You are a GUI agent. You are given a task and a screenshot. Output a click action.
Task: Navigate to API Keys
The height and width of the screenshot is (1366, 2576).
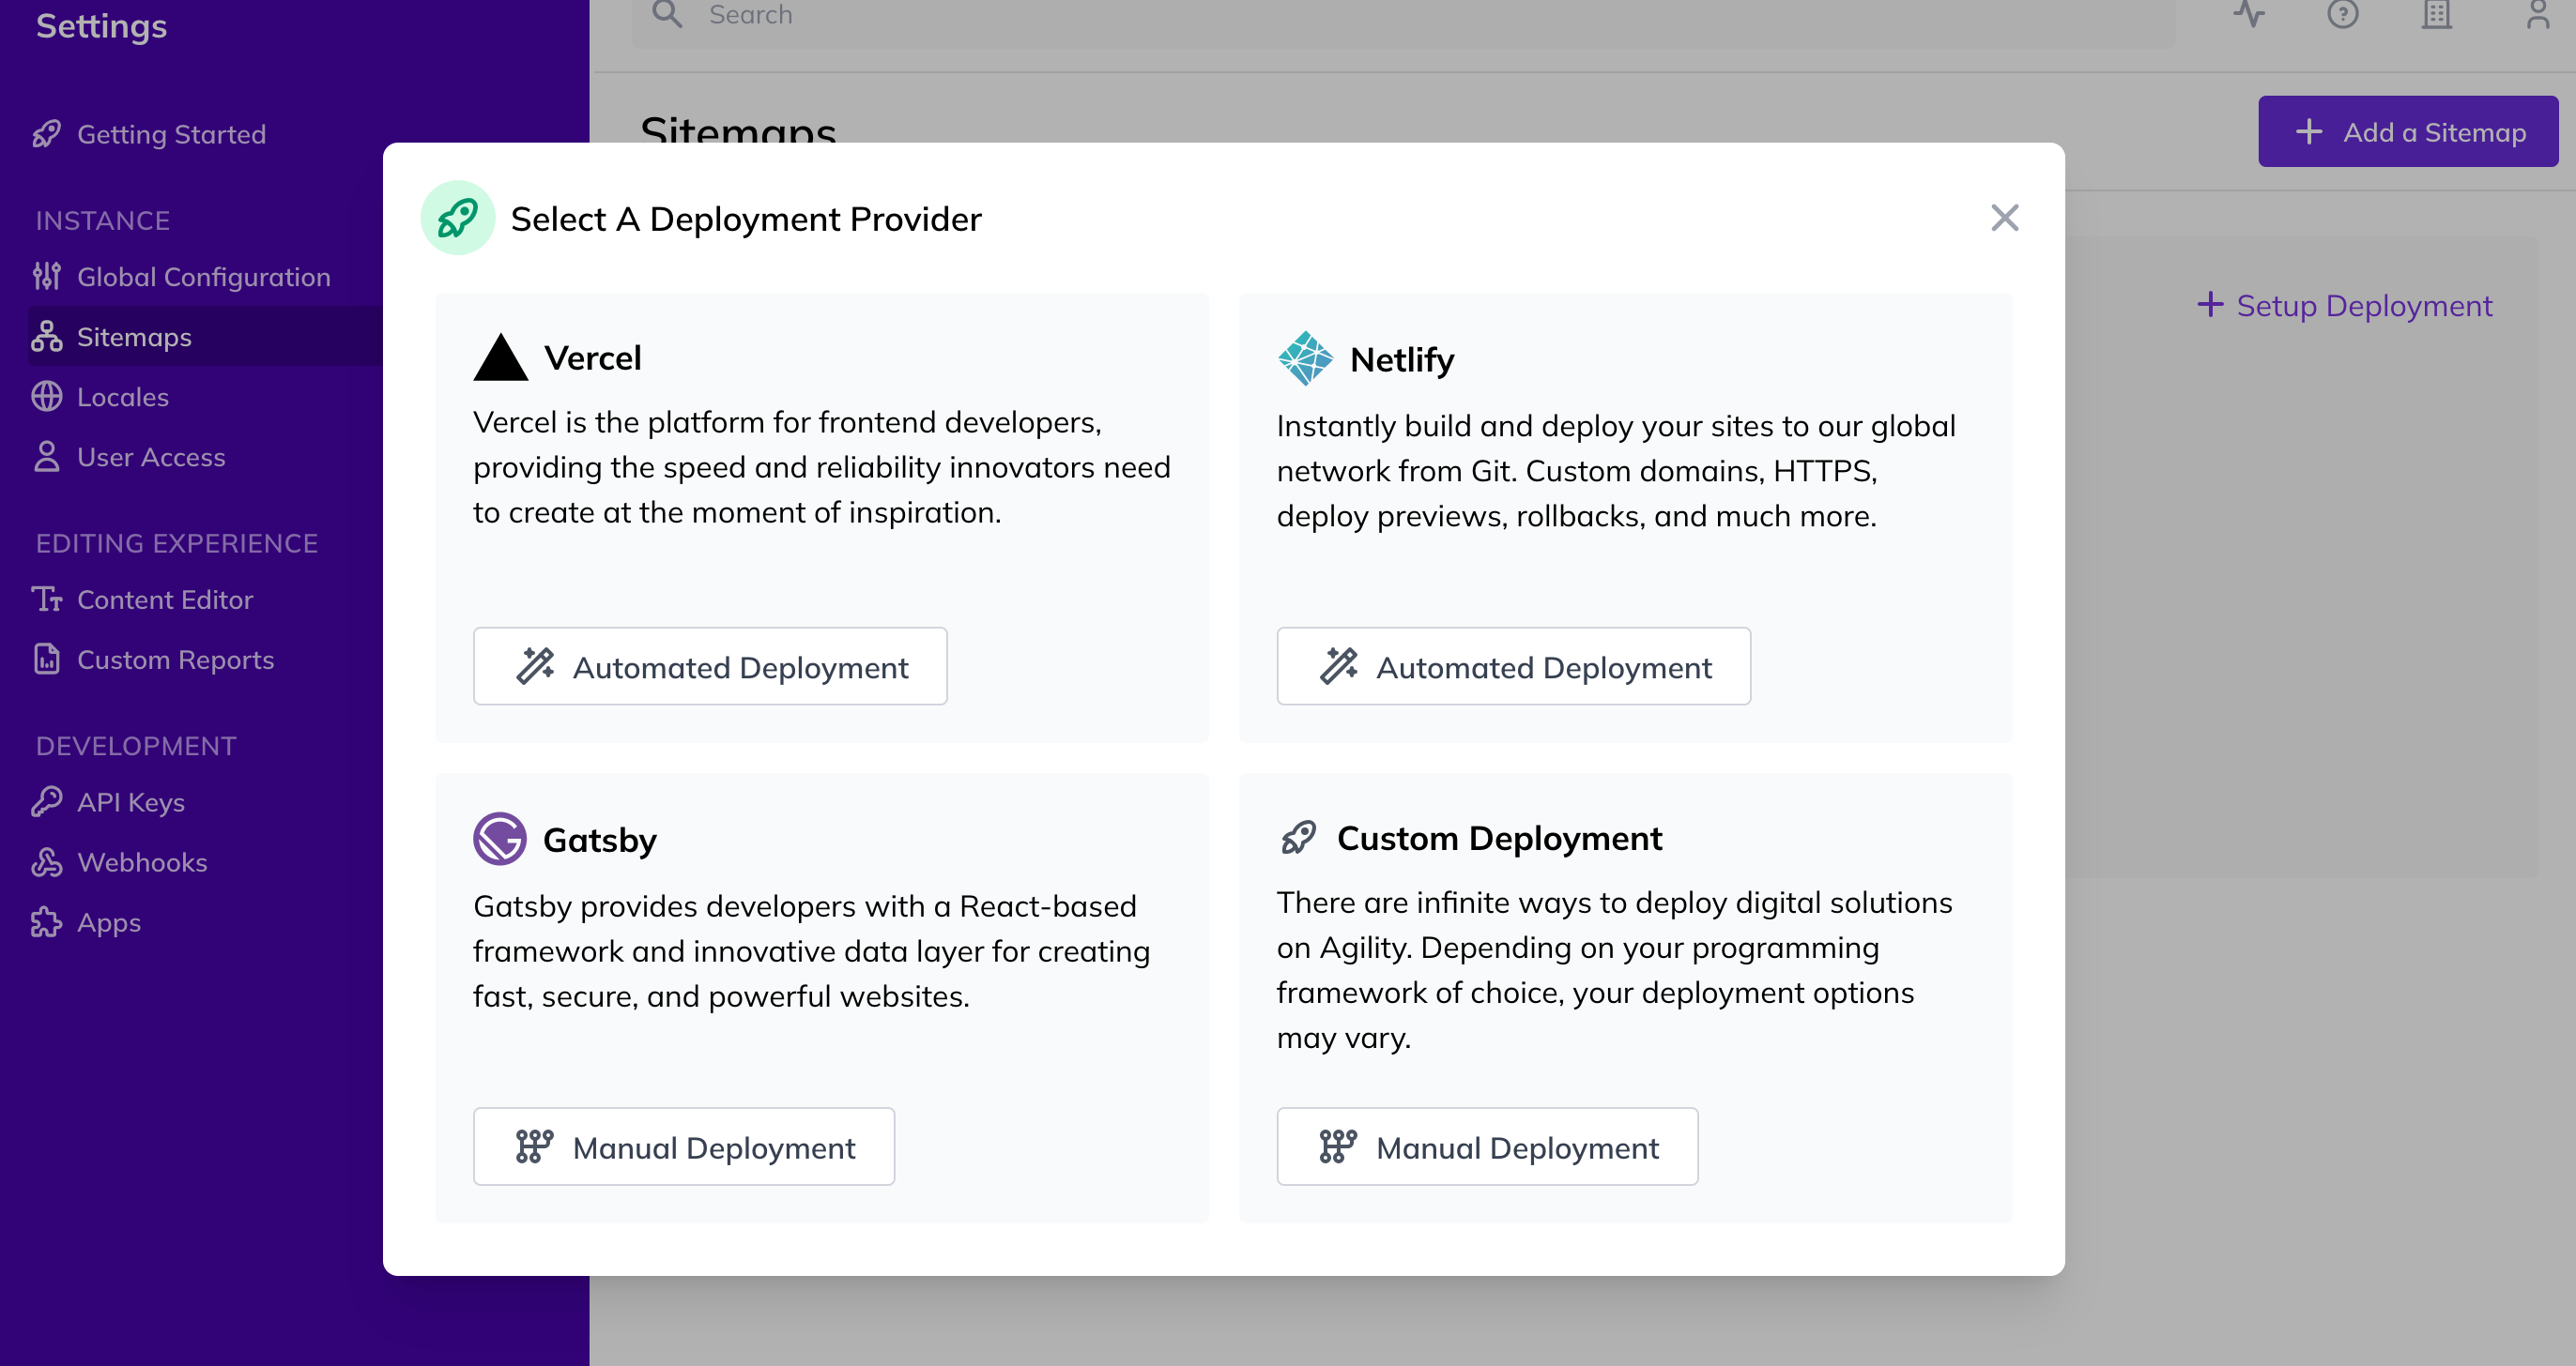click(130, 802)
